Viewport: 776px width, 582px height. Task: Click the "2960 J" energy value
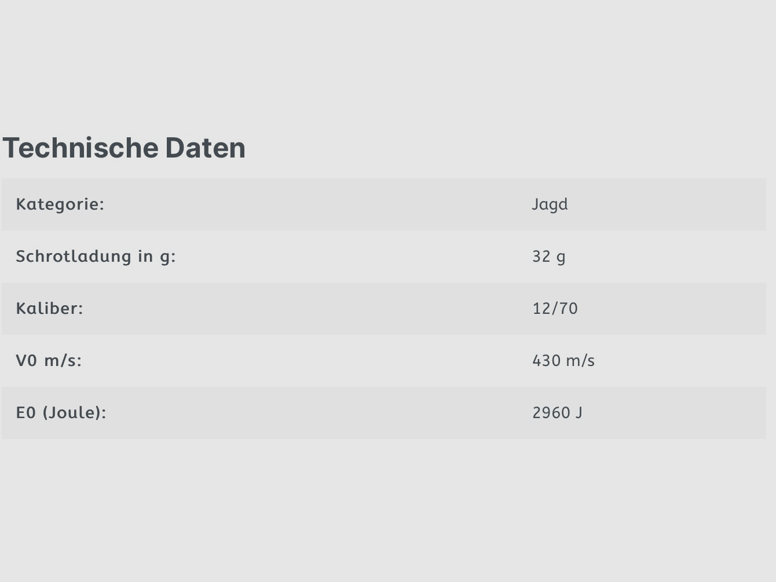(x=557, y=413)
